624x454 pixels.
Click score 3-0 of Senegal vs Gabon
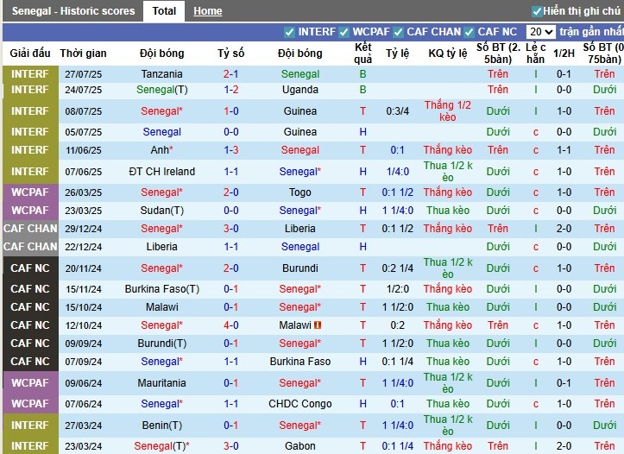point(230,446)
